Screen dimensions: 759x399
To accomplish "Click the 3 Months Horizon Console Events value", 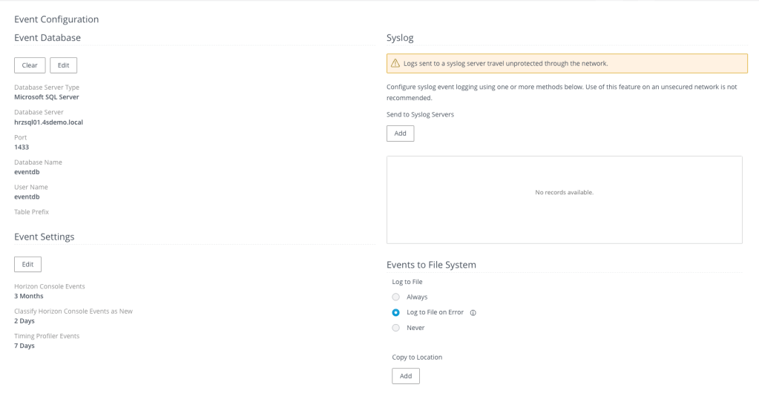I will pos(29,296).
